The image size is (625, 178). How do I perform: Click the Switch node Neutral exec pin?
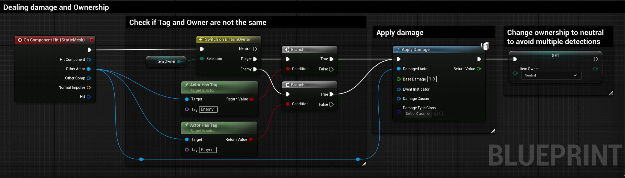coord(255,49)
